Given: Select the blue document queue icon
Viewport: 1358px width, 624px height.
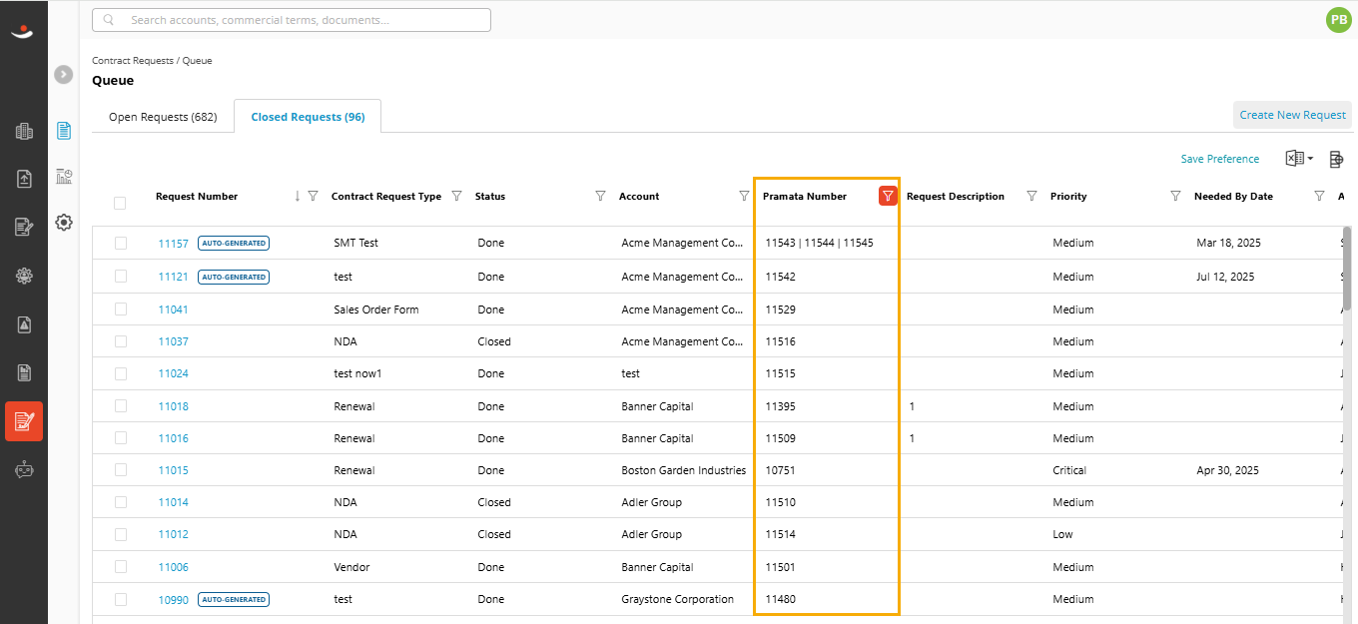Looking at the screenshot, I should coord(64,130).
